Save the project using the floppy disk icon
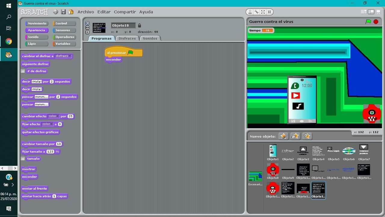Viewport: 385px width, 217px height. click(x=63, y=12)
